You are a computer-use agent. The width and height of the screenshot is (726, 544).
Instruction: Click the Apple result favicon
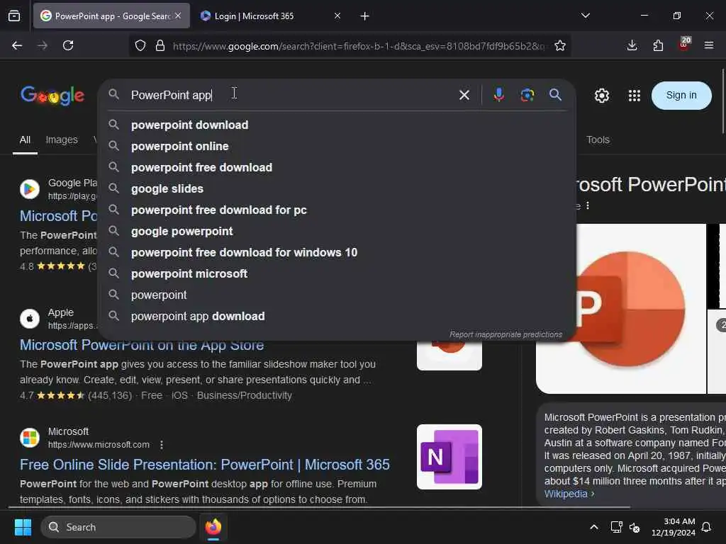tap(30, 319)
